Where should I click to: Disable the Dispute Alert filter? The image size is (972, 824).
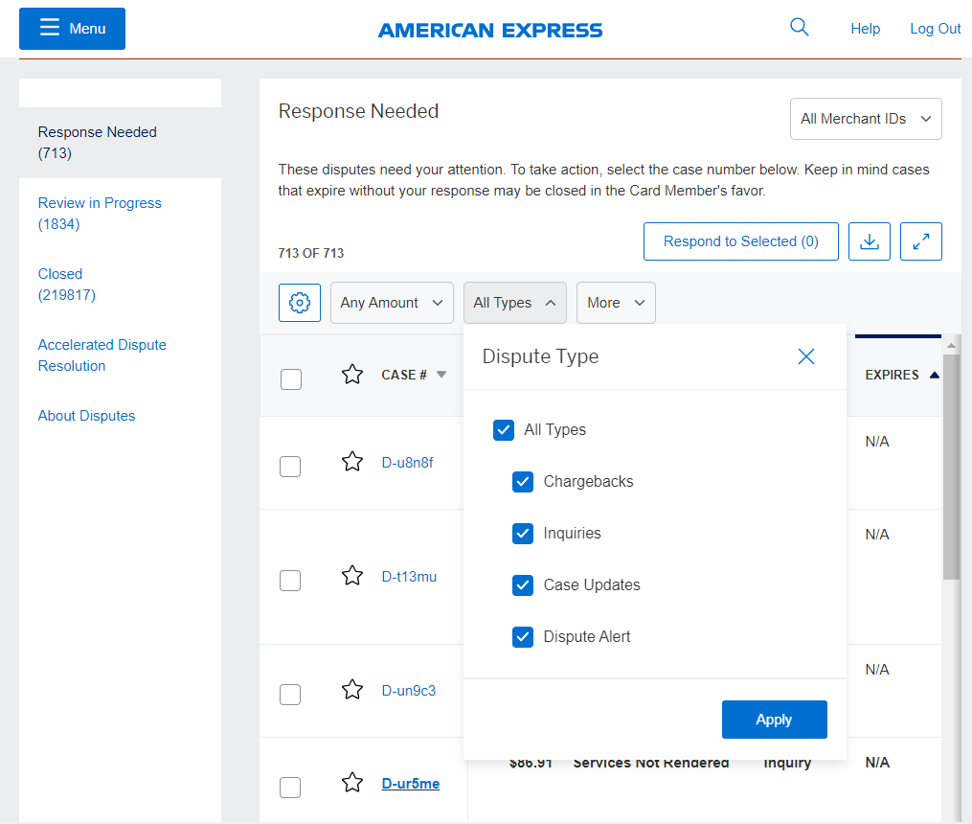tap(523, 636)
